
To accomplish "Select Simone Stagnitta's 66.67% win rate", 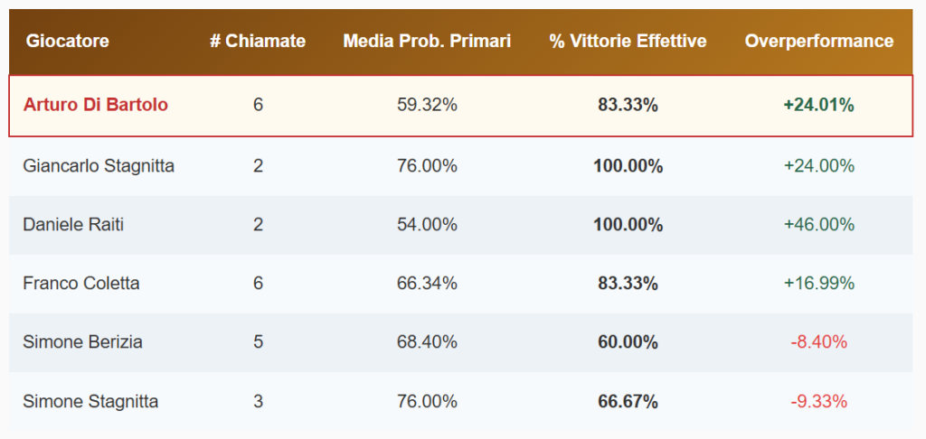I will 628,401.
